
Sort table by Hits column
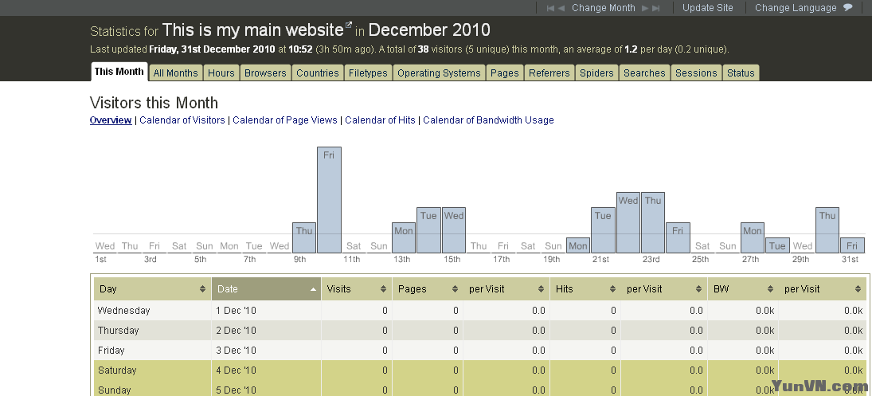click(x=585, y=289)
